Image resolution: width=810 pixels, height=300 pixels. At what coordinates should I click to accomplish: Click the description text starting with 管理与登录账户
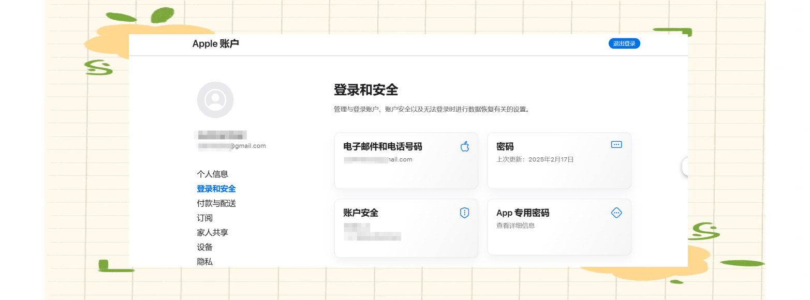tap(432, 109)
